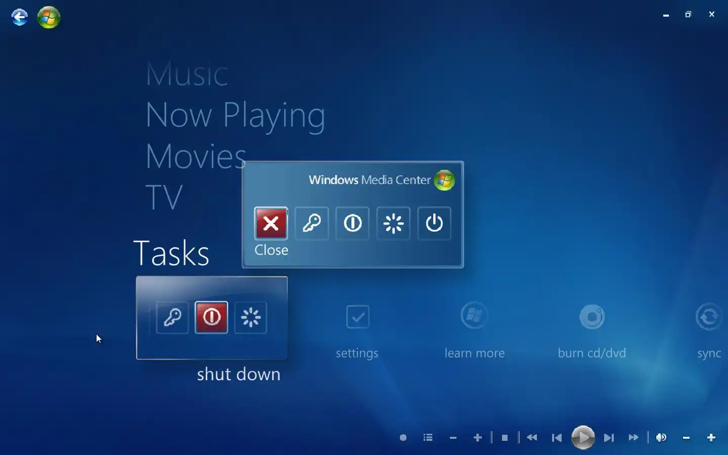The width and height of the screenshot is (728, 455).
Task: Click the skip forward button
Action: tap(609, 438)
